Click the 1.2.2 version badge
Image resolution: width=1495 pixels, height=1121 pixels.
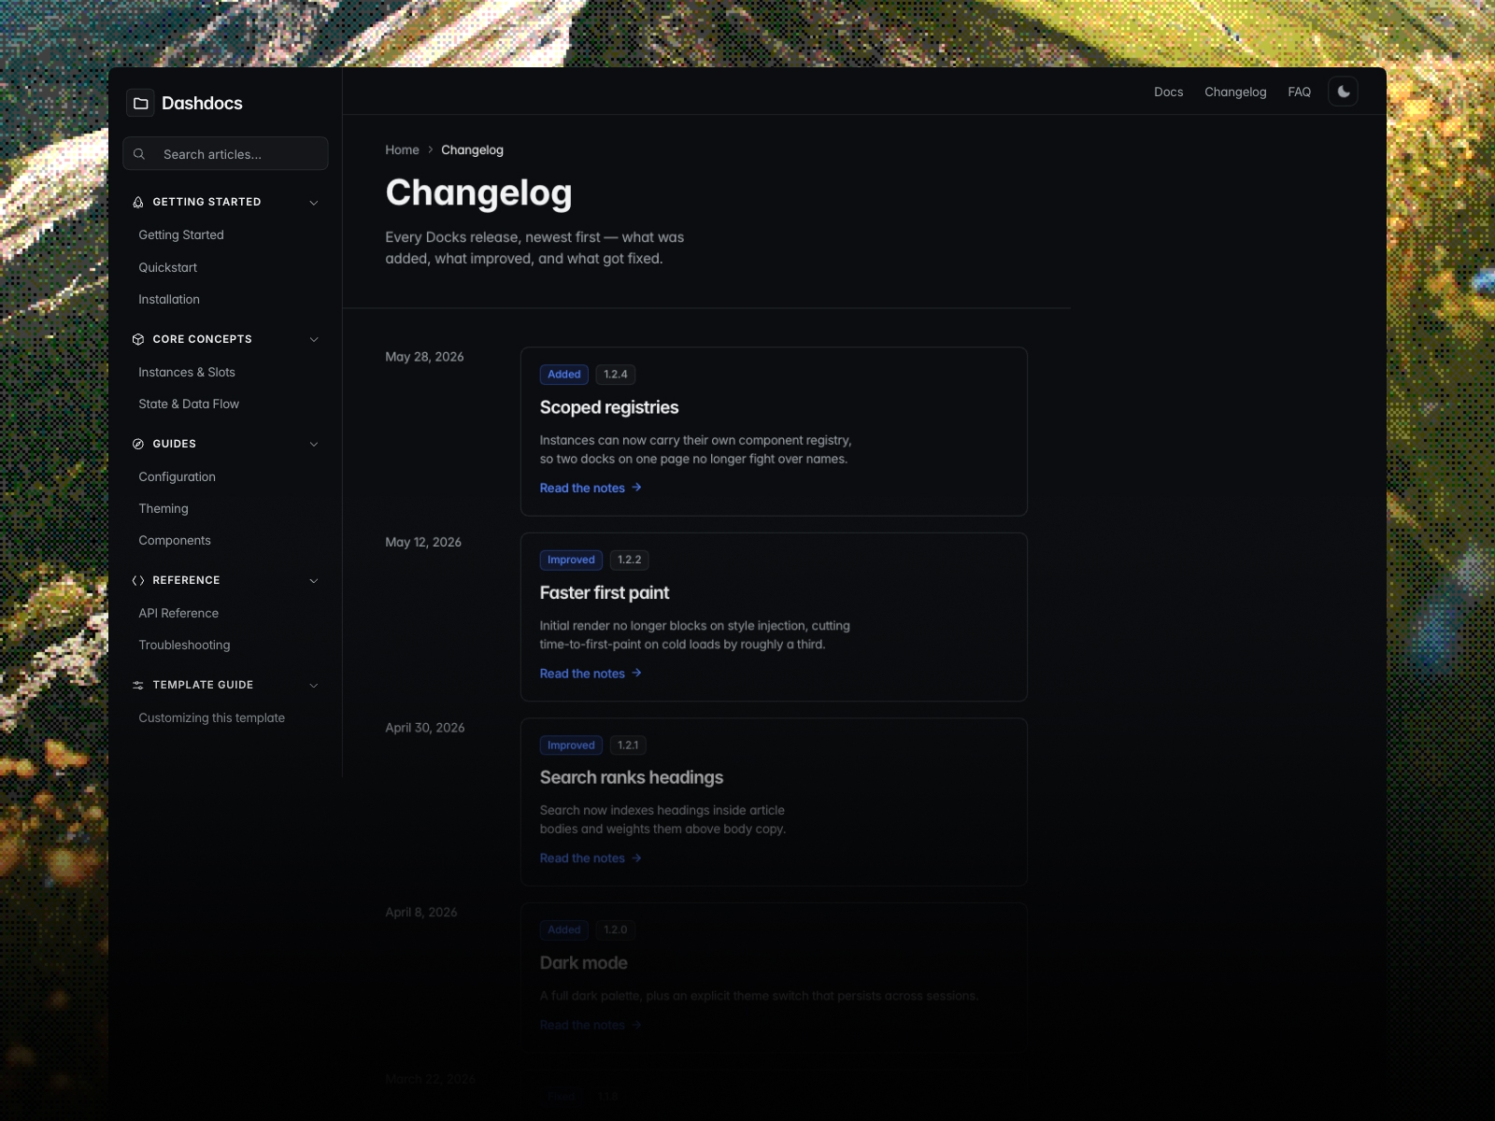pos(630,560)
